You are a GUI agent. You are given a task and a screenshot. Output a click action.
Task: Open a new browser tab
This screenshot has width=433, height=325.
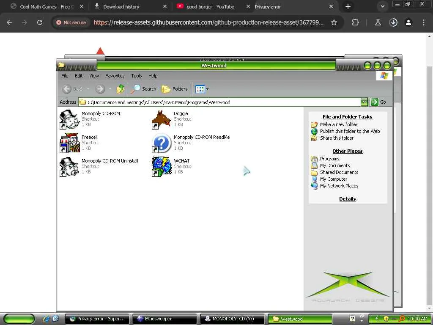click(348, 7)
